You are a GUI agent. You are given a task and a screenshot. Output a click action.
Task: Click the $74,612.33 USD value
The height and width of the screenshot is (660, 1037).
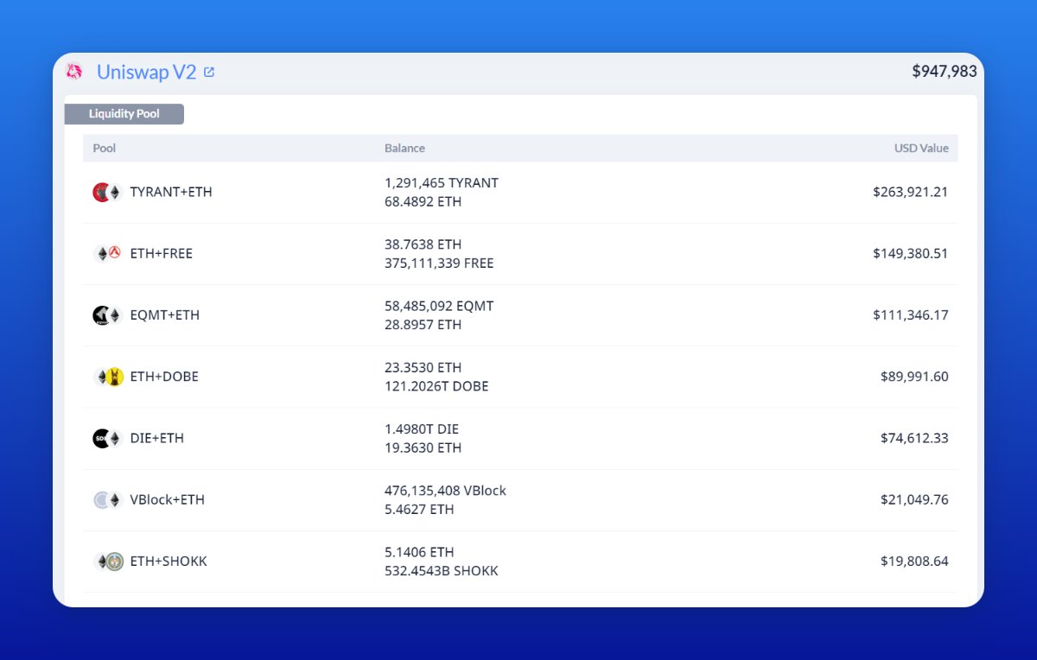pyautogui.click(x=914, y=438)
